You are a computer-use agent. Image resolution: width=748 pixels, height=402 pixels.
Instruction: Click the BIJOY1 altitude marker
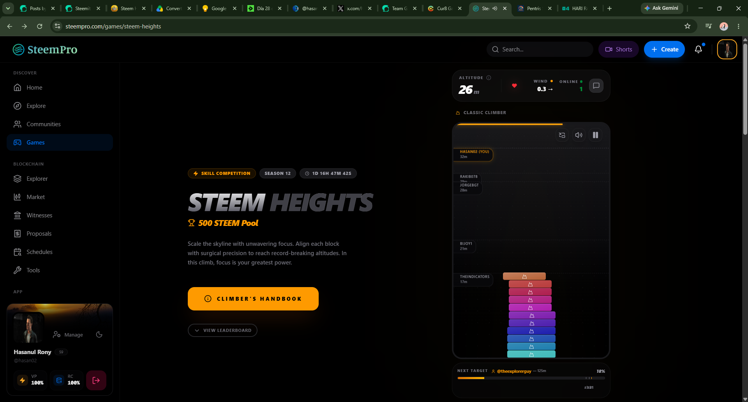[466, 246]
